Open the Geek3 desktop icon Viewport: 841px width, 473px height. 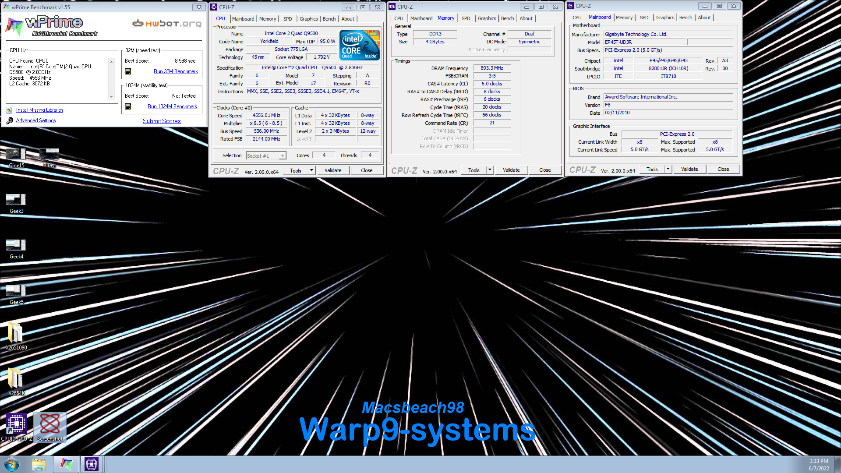tap(16, 203)
